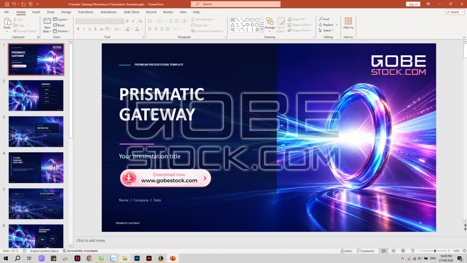Toggle Comments pane in status bar
The height and width of the screenshot is (263, 467).
(365, 251)
